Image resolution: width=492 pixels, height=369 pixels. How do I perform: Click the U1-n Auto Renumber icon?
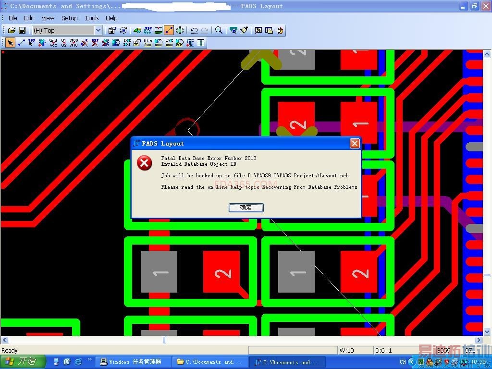pyautogui.click(x=148, y=43)
